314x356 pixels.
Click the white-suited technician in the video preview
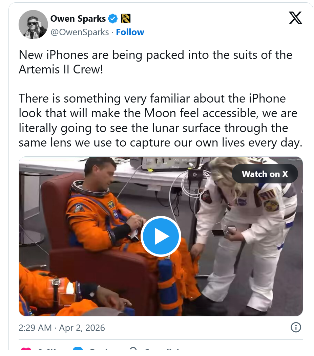(251, 233)
